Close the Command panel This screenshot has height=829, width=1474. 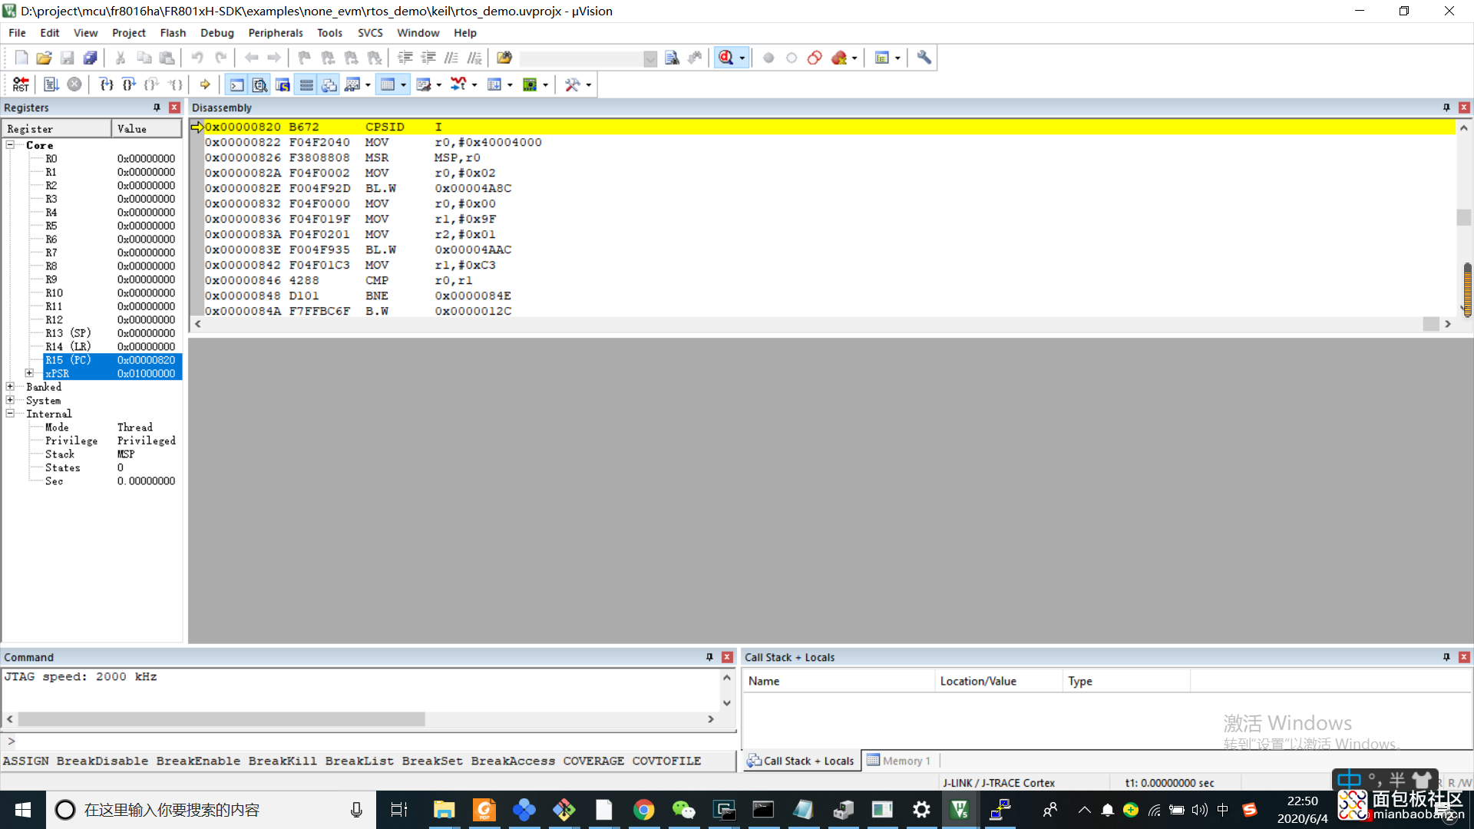click(727, 657)
